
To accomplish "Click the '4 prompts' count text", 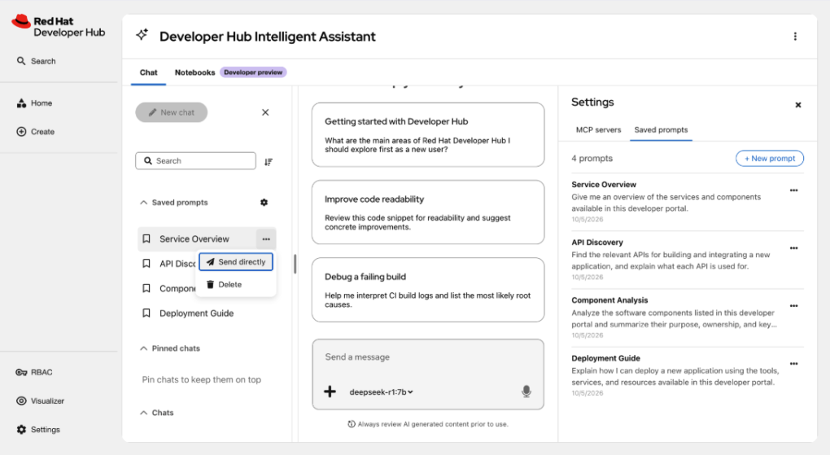I will 592,159.
